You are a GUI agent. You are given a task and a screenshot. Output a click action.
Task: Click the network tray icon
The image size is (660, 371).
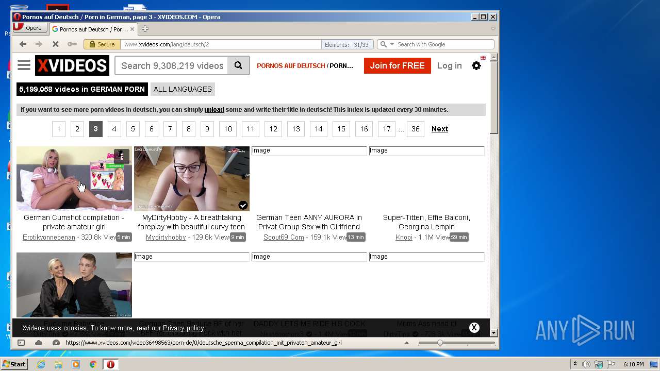[599, 364]
